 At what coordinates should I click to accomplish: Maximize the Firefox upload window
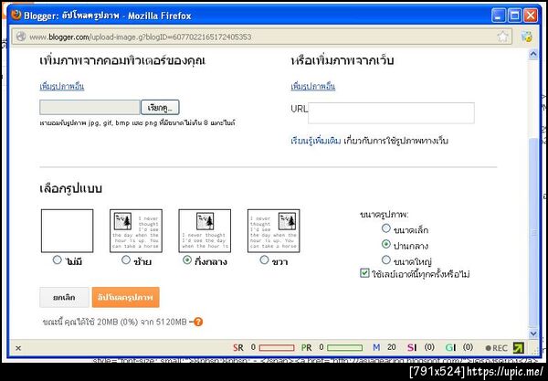514,16
